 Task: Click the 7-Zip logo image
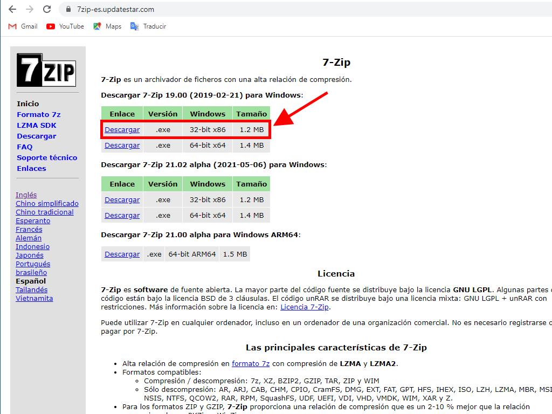pyautogui.click(x=46, y=70)
